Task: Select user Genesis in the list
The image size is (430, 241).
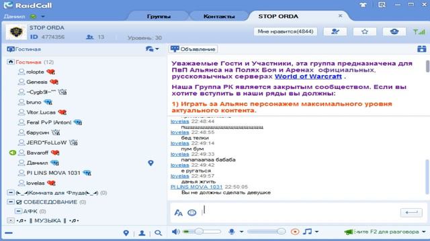Action: [x=37, y=82]
